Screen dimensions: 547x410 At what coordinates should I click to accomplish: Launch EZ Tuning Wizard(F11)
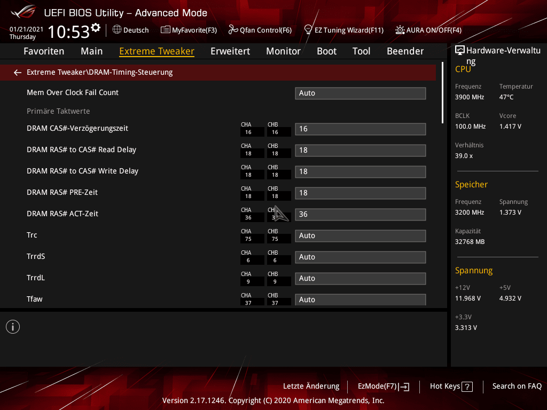point(344,30)
